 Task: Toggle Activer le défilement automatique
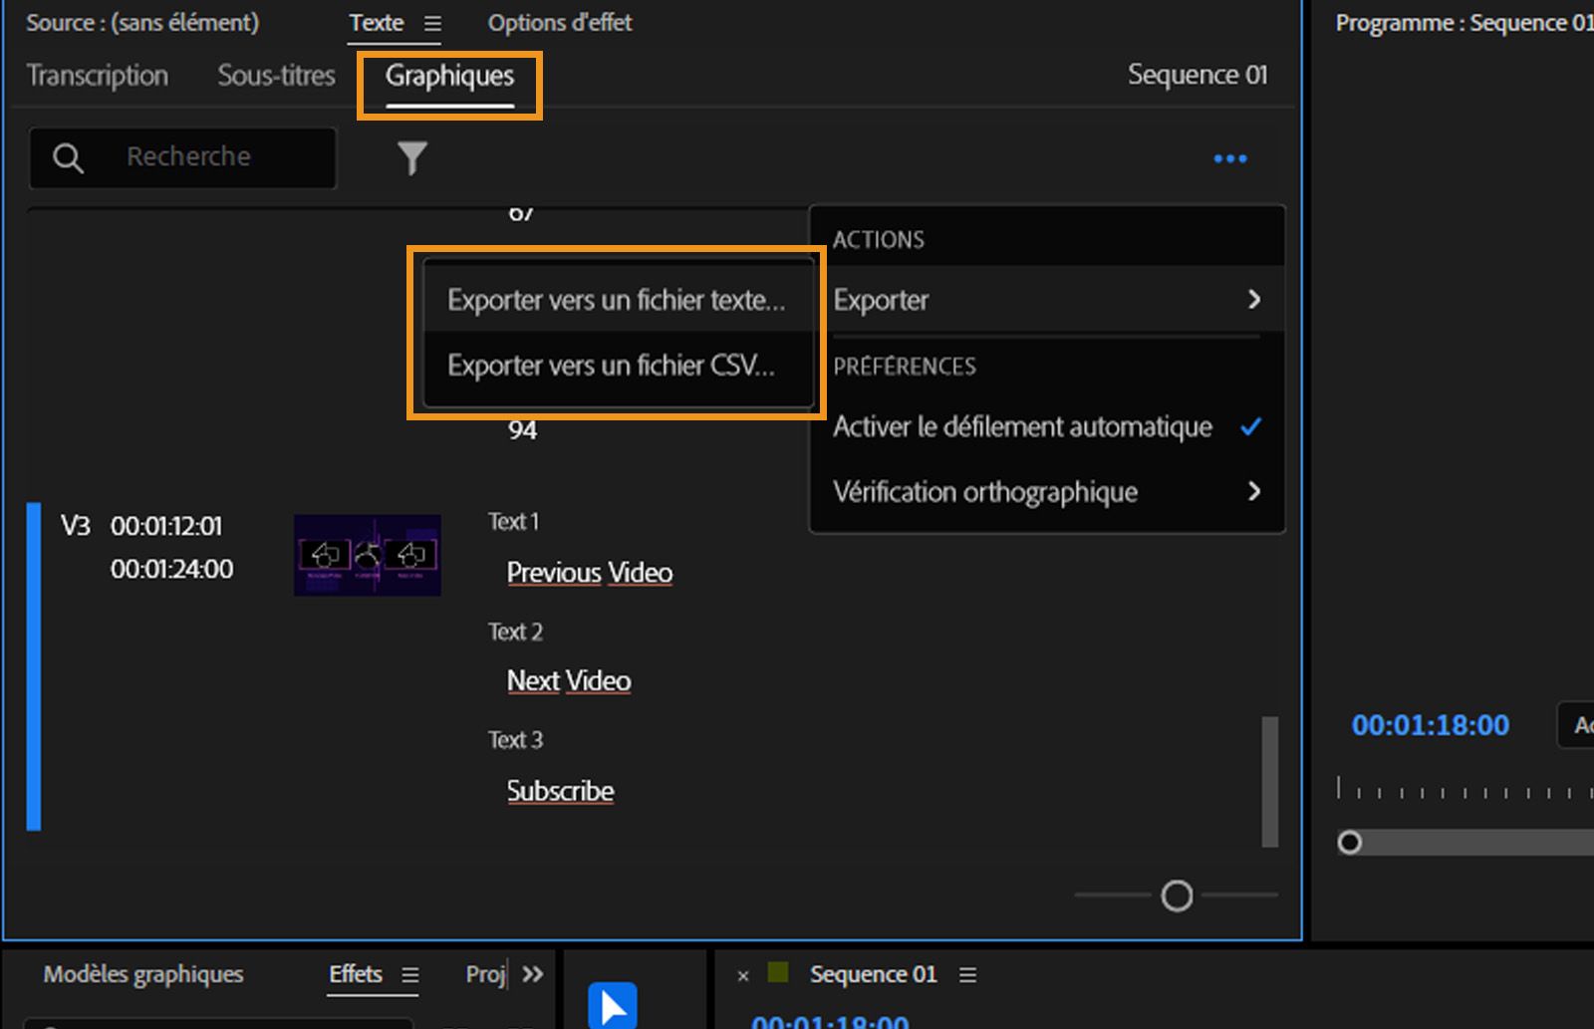pos(1047,427)
